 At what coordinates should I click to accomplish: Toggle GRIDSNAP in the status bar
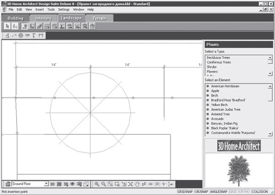185,191
